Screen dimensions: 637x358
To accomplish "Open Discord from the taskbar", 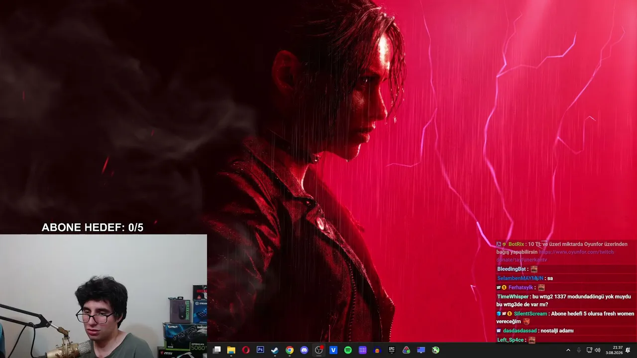I will coord(304,350).
